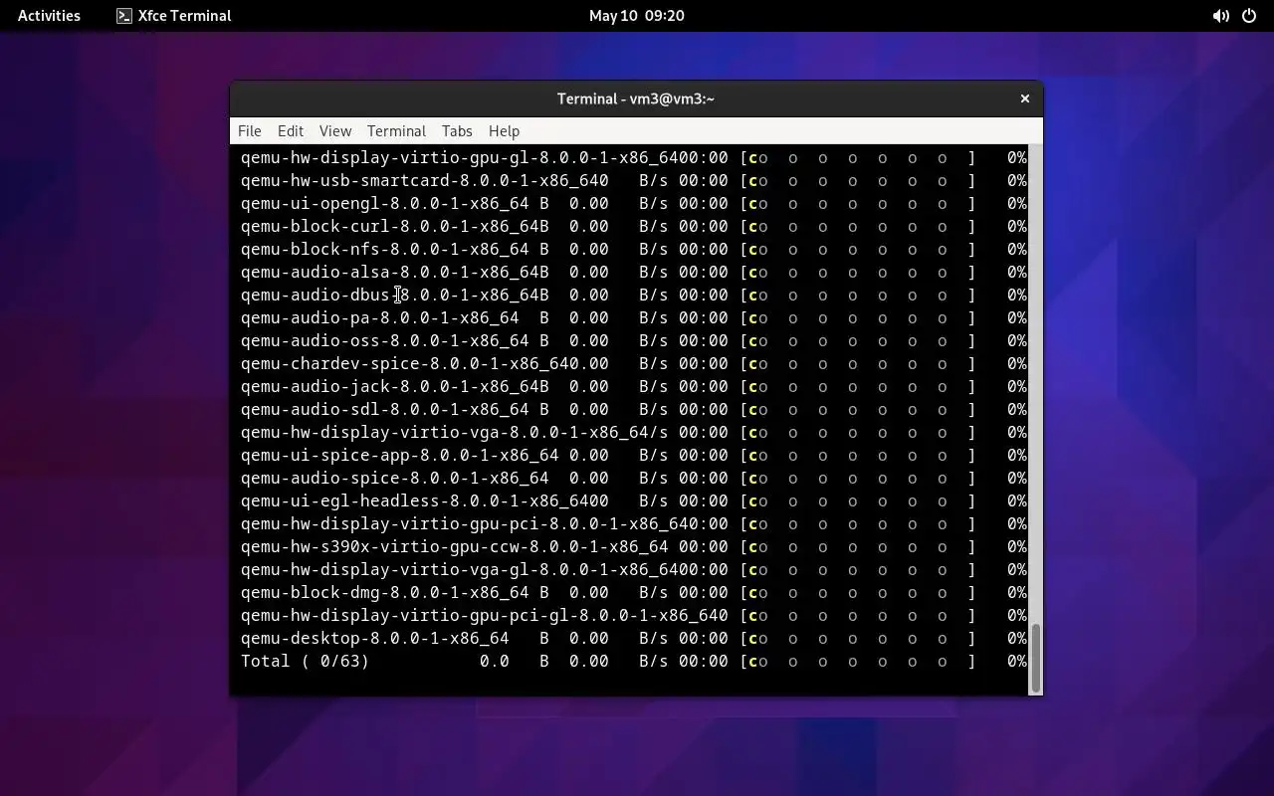Open the Terminal menu
This screenshot has width=1274, height=796.
(x=396, y=131)
